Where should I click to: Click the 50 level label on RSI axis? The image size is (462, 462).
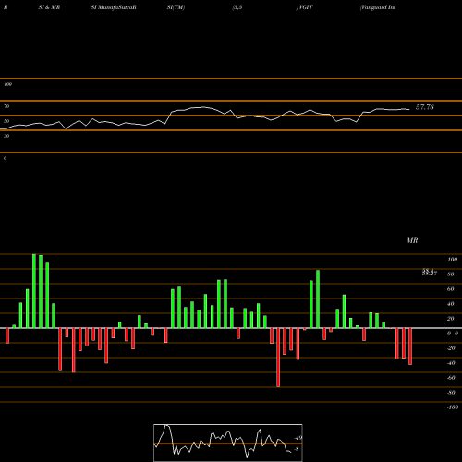(x=6, y=121)
